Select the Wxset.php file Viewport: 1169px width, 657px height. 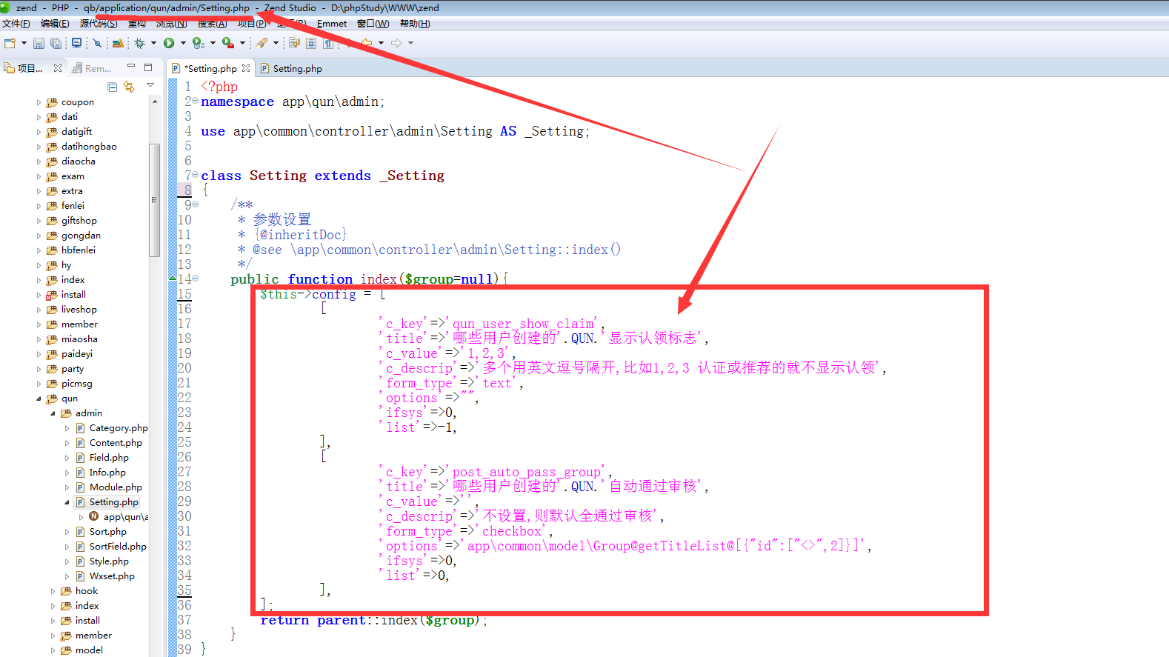[x=111, y=576]
